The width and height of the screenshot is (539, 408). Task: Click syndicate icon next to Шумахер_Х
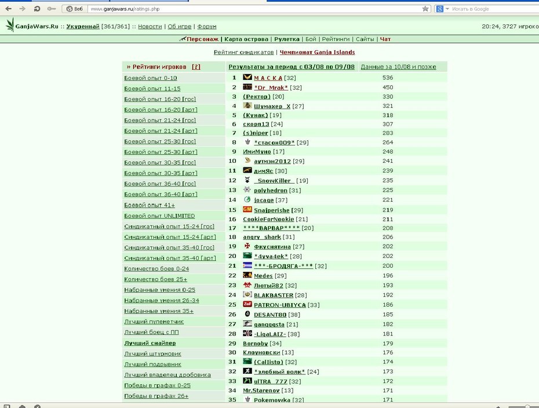(x=247, y=105)
